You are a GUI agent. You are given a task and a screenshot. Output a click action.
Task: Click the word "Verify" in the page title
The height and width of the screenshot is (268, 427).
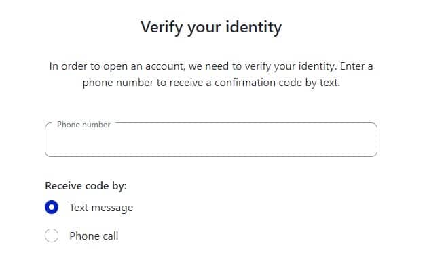pyautogui.click(x=162, y=28)
